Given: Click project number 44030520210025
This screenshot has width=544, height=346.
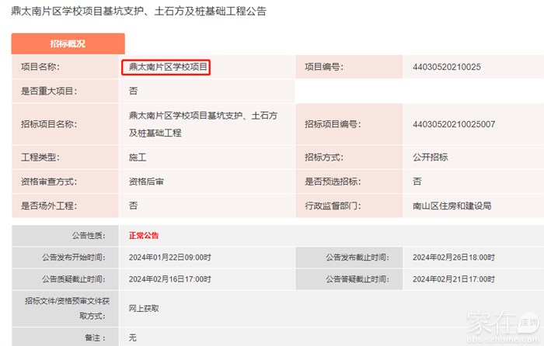Looking at the screenshot, I should pos(447,67).
